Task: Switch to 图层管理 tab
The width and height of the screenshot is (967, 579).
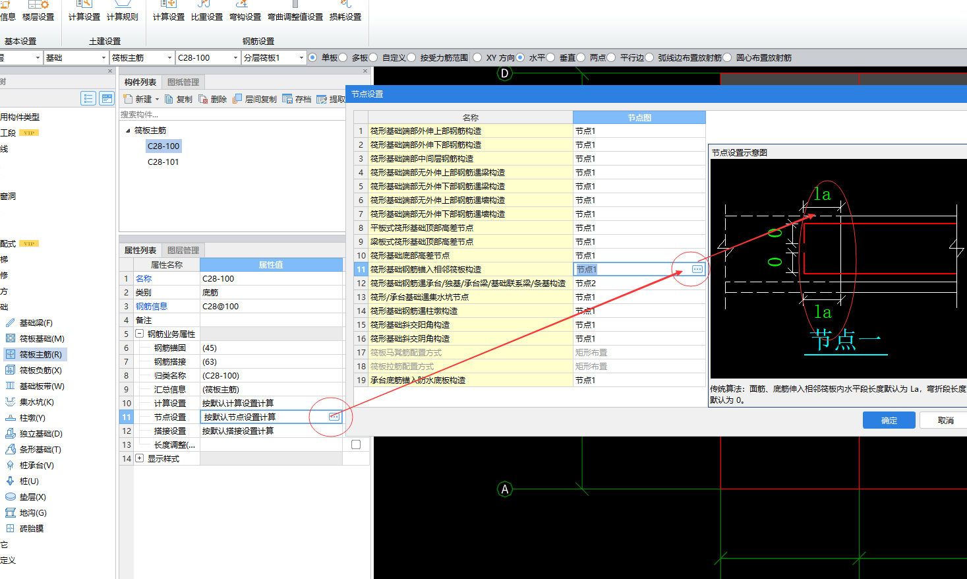Action: 183,251
